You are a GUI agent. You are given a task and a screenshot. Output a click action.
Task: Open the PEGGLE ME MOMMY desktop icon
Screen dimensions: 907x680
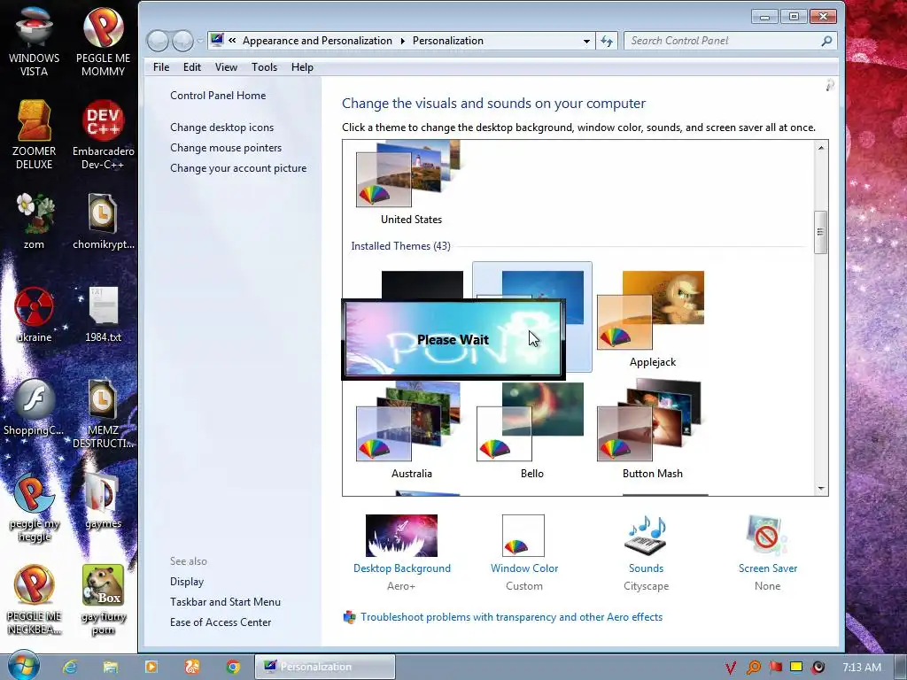[103, 42]
